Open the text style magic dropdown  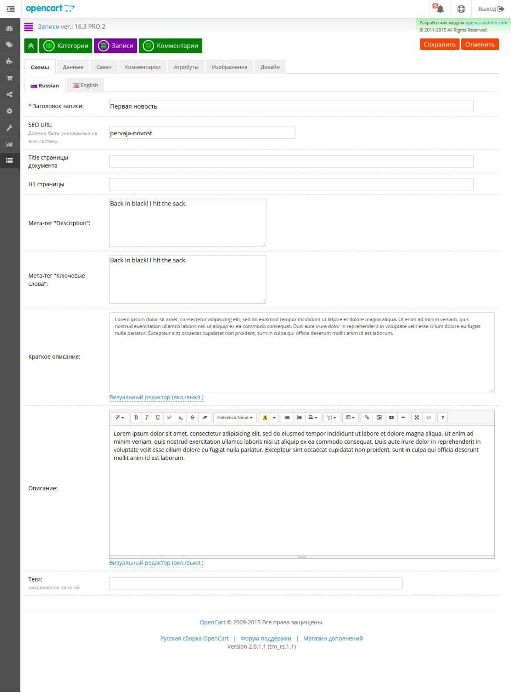click(120, 417)
